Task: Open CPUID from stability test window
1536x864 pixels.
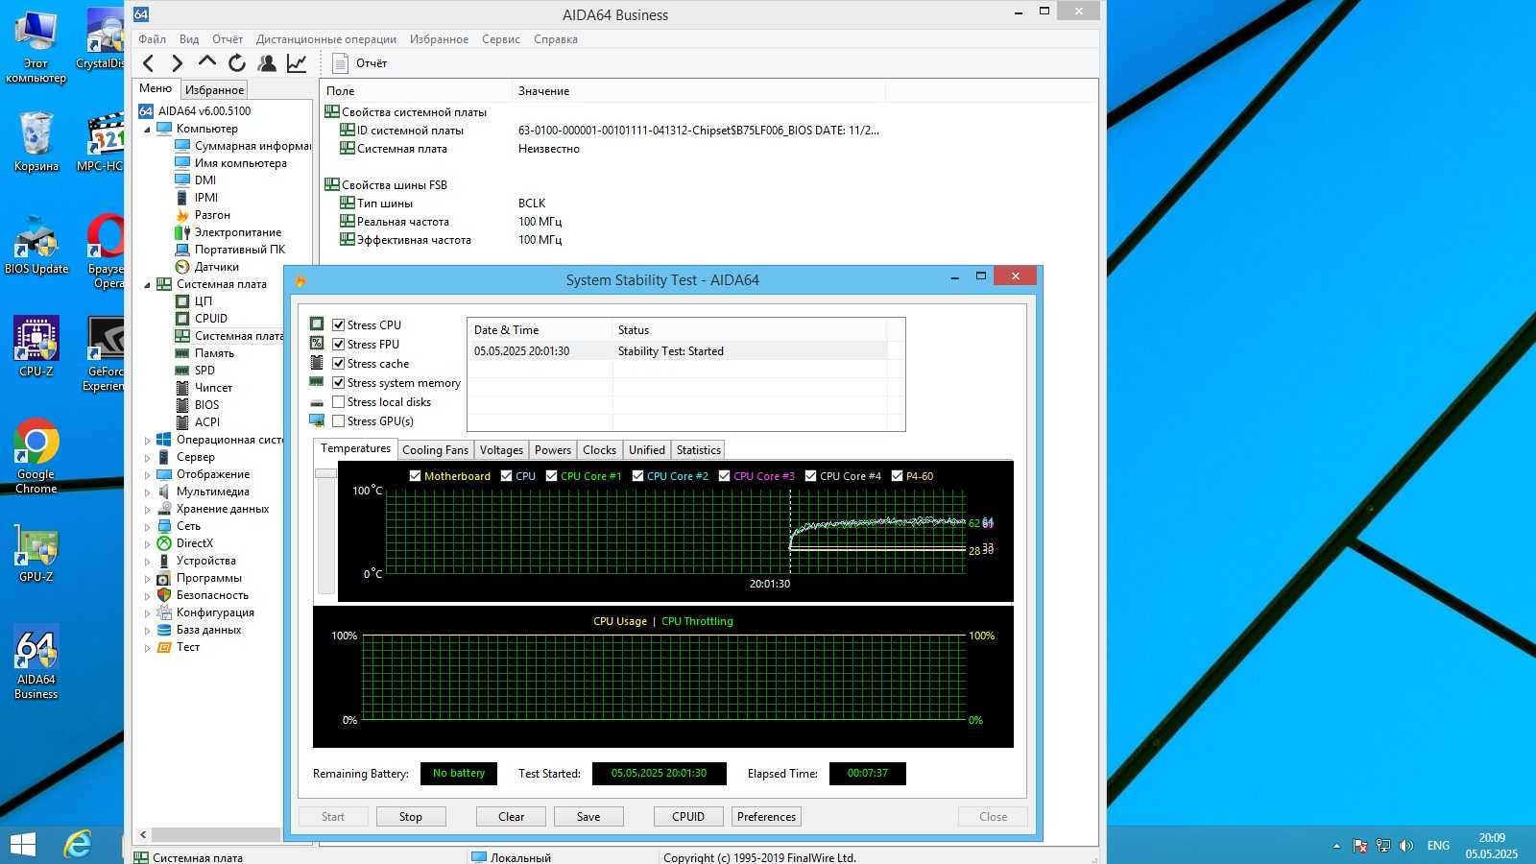Action: [x=688, y=817]
